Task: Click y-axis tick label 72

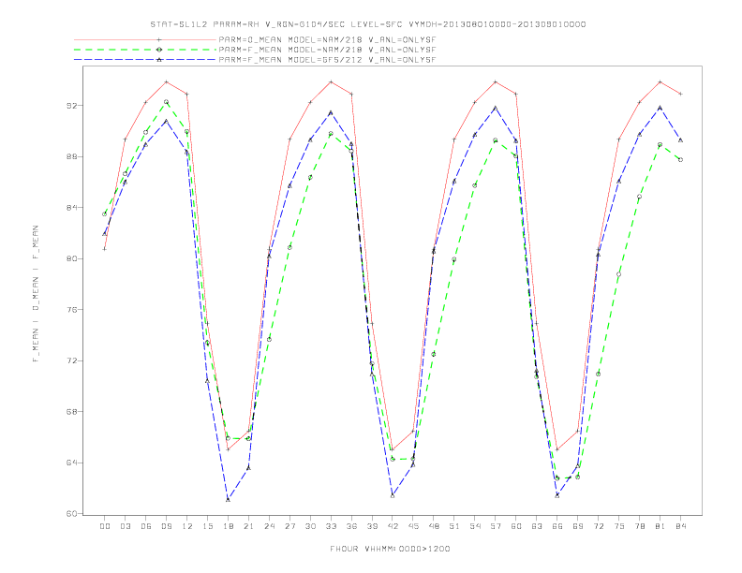Action: tap(71, 360)
